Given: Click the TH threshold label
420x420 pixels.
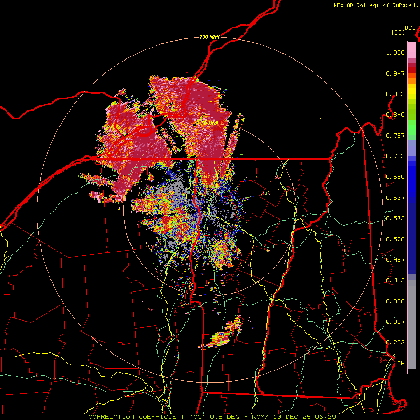Looking at the screenshot, I should pyautogui.click(x=401, y=364).
